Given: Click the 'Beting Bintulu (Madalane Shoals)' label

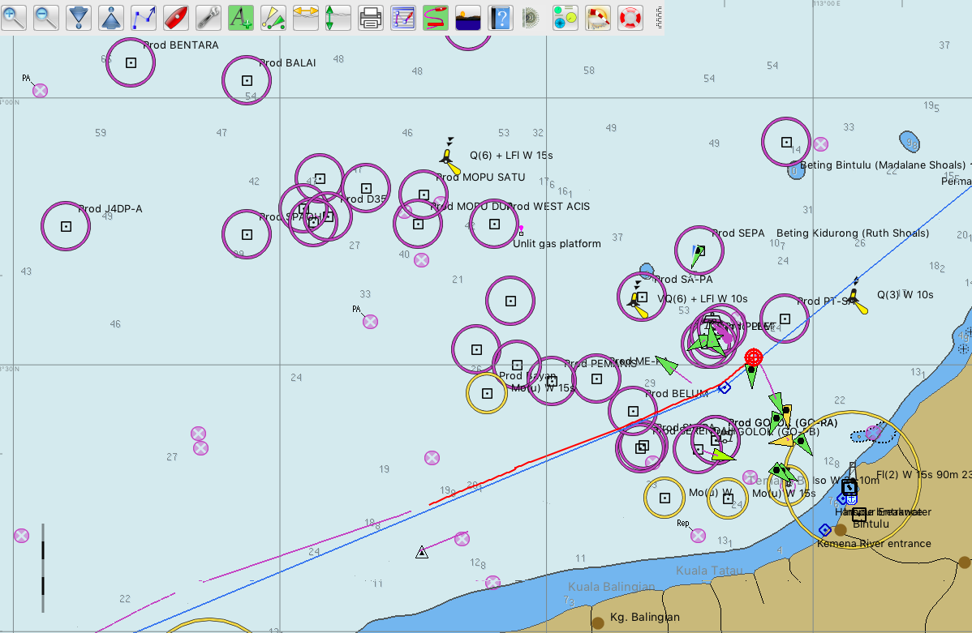Looking at the screenshot, I should (883, 165).
